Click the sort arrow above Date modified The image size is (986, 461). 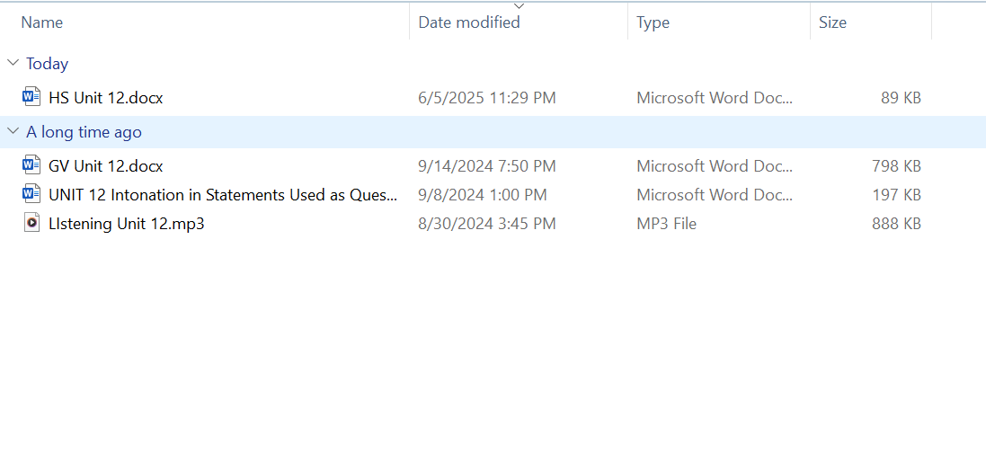519,6
